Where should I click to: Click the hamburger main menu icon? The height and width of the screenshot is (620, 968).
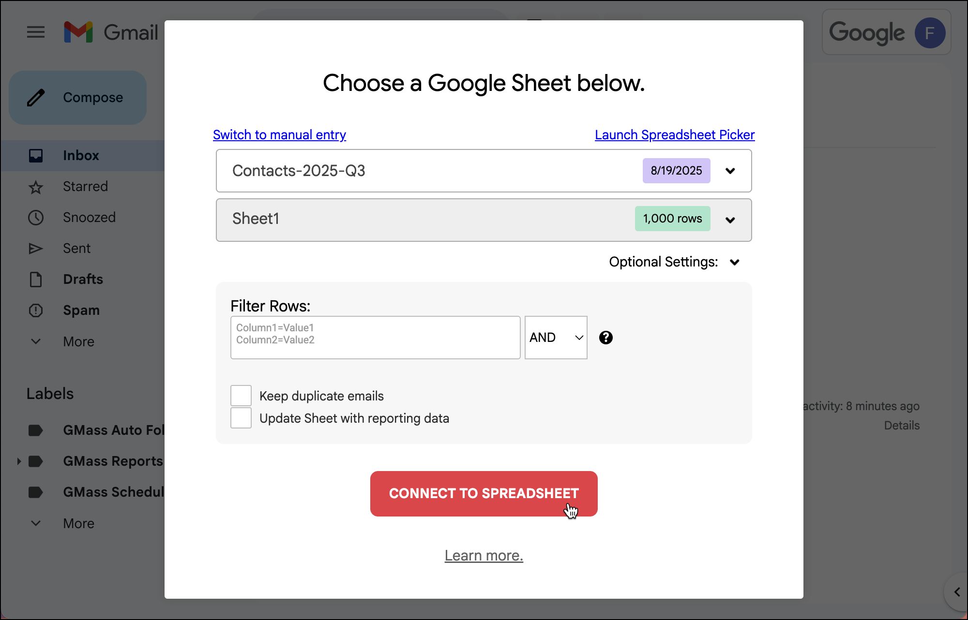35,32
